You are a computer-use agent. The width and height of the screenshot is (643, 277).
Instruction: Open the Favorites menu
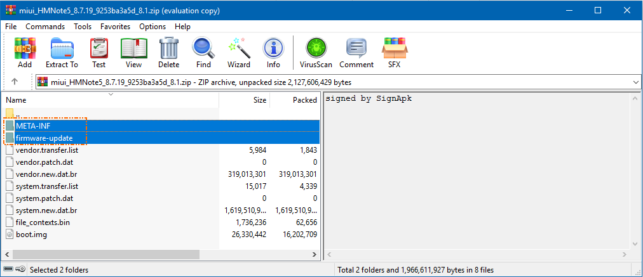click(115, 27)
